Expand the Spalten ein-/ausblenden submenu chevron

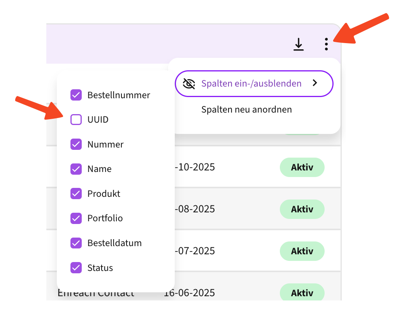click(315, 83)
